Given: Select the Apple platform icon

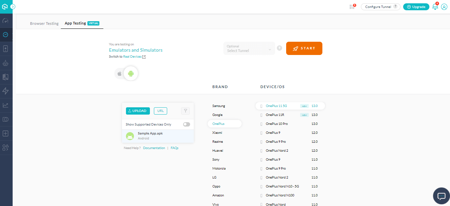Looking at the screenshot, I should point(119,73).
